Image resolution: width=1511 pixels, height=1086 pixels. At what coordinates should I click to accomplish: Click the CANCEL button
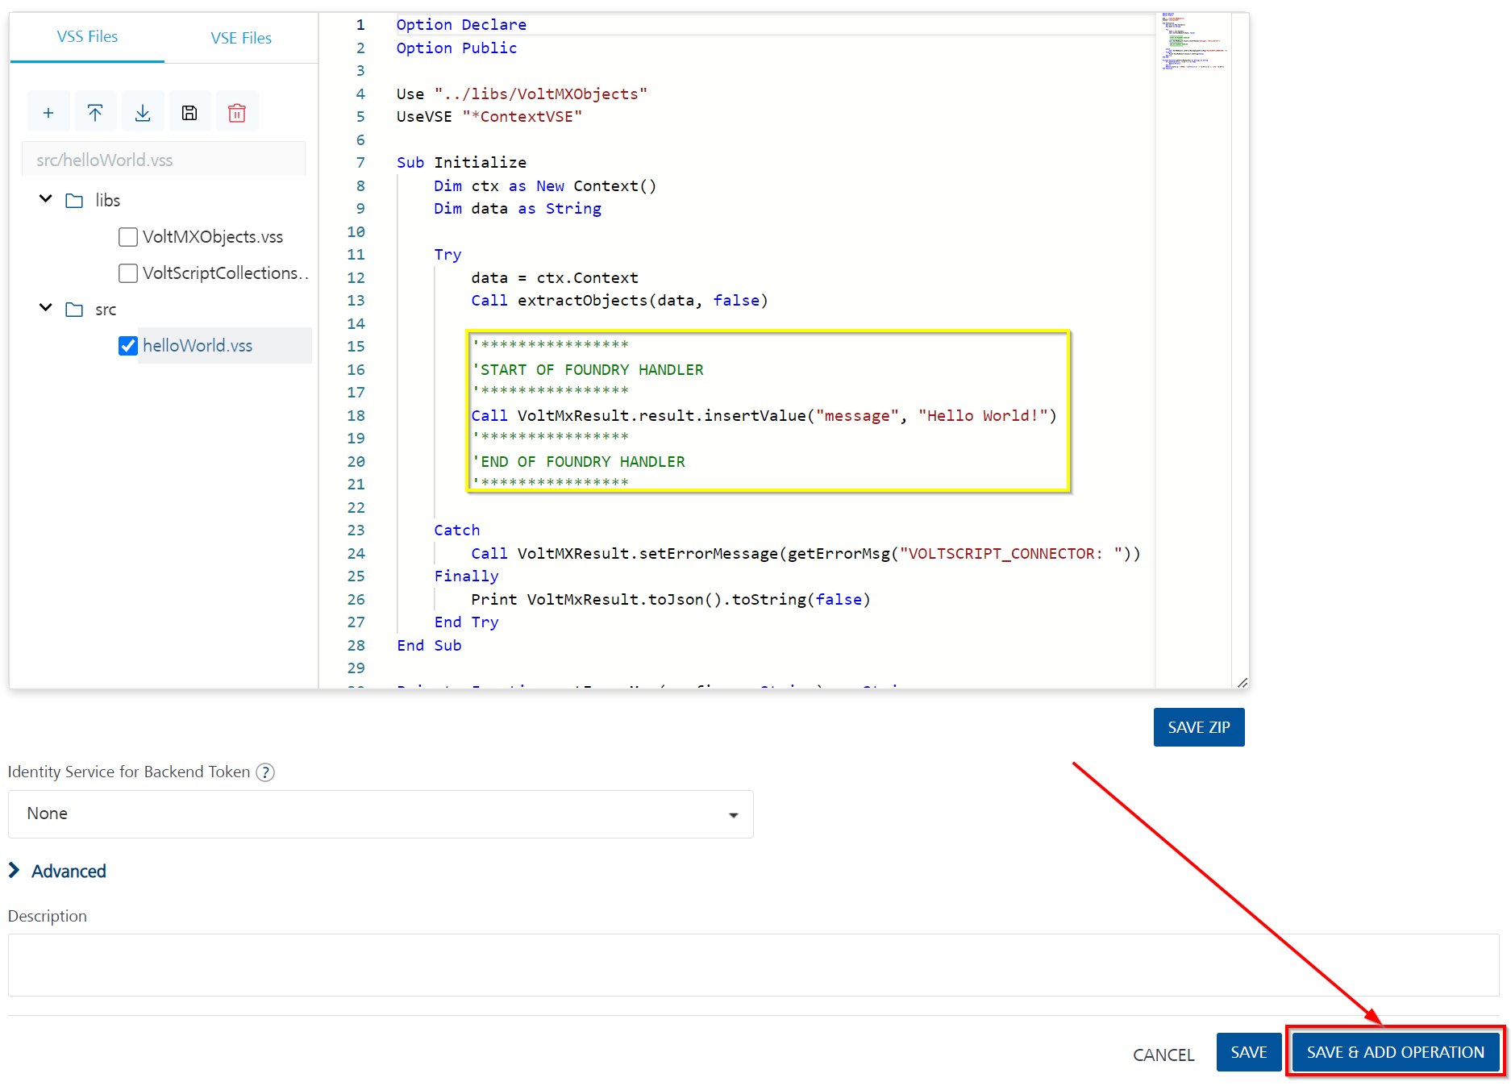pyautogui.click(x=1163, y=1055)
